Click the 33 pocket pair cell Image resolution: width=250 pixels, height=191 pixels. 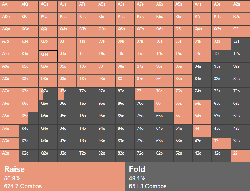point(221,143)
